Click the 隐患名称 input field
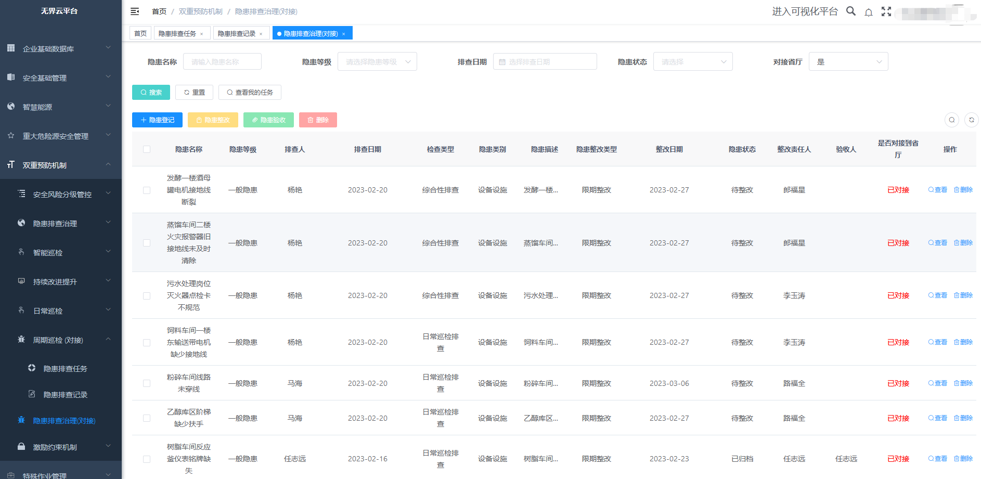 222,62
